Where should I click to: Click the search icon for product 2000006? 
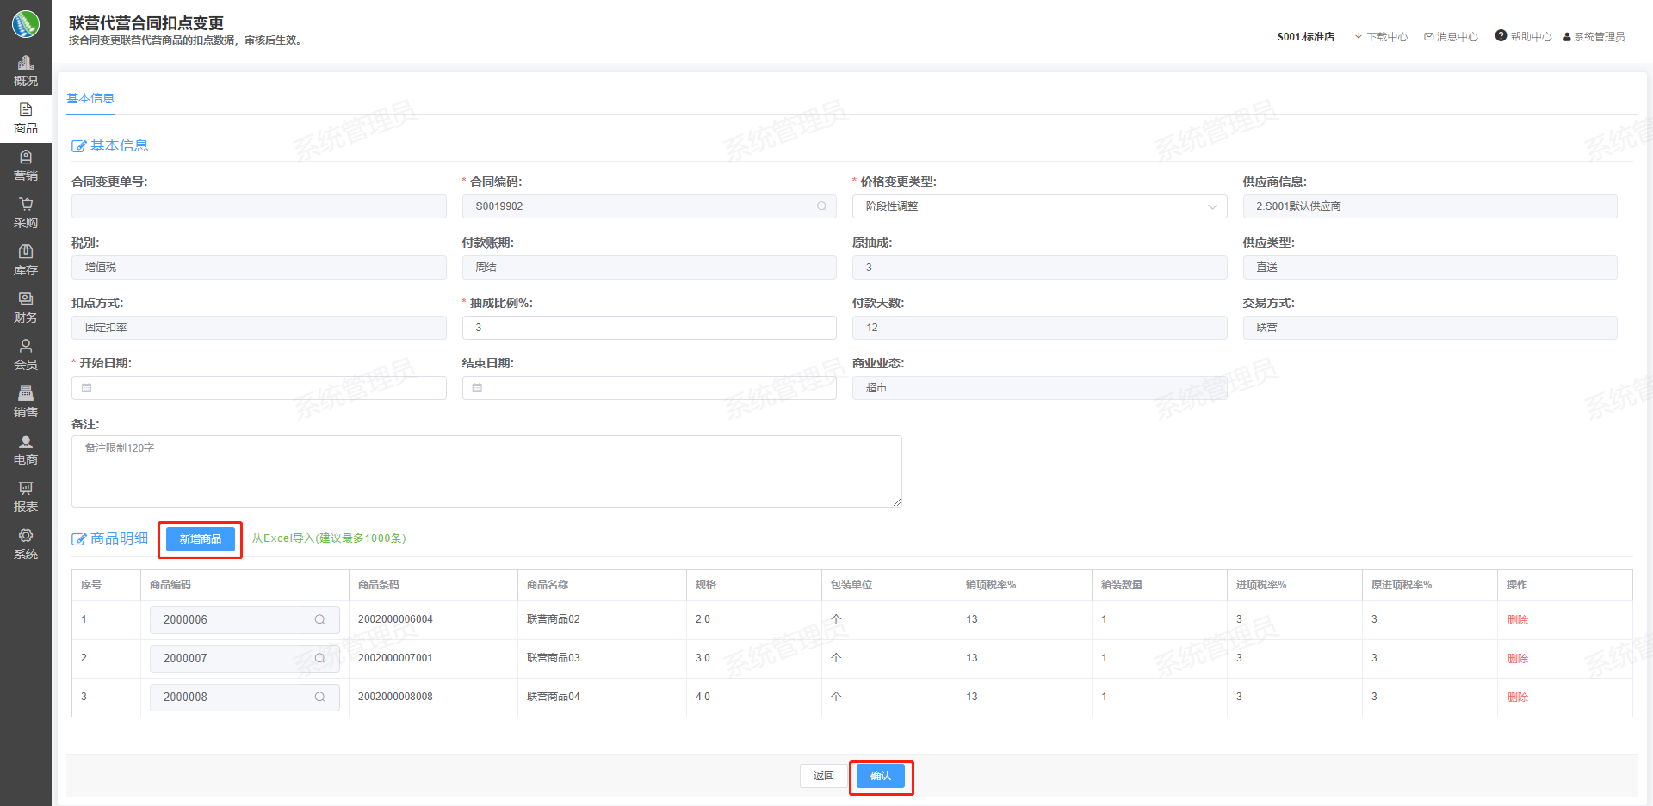click(x=319, y=619)
